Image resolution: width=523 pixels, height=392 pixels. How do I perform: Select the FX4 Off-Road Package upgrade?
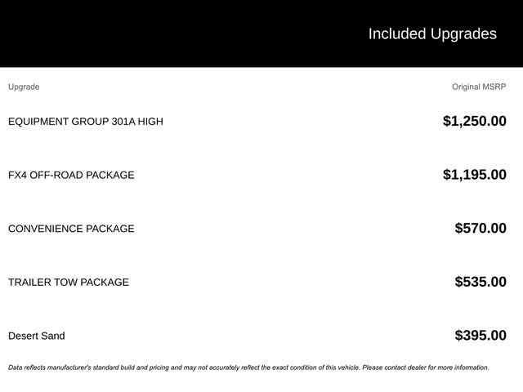tap(71, 175)
